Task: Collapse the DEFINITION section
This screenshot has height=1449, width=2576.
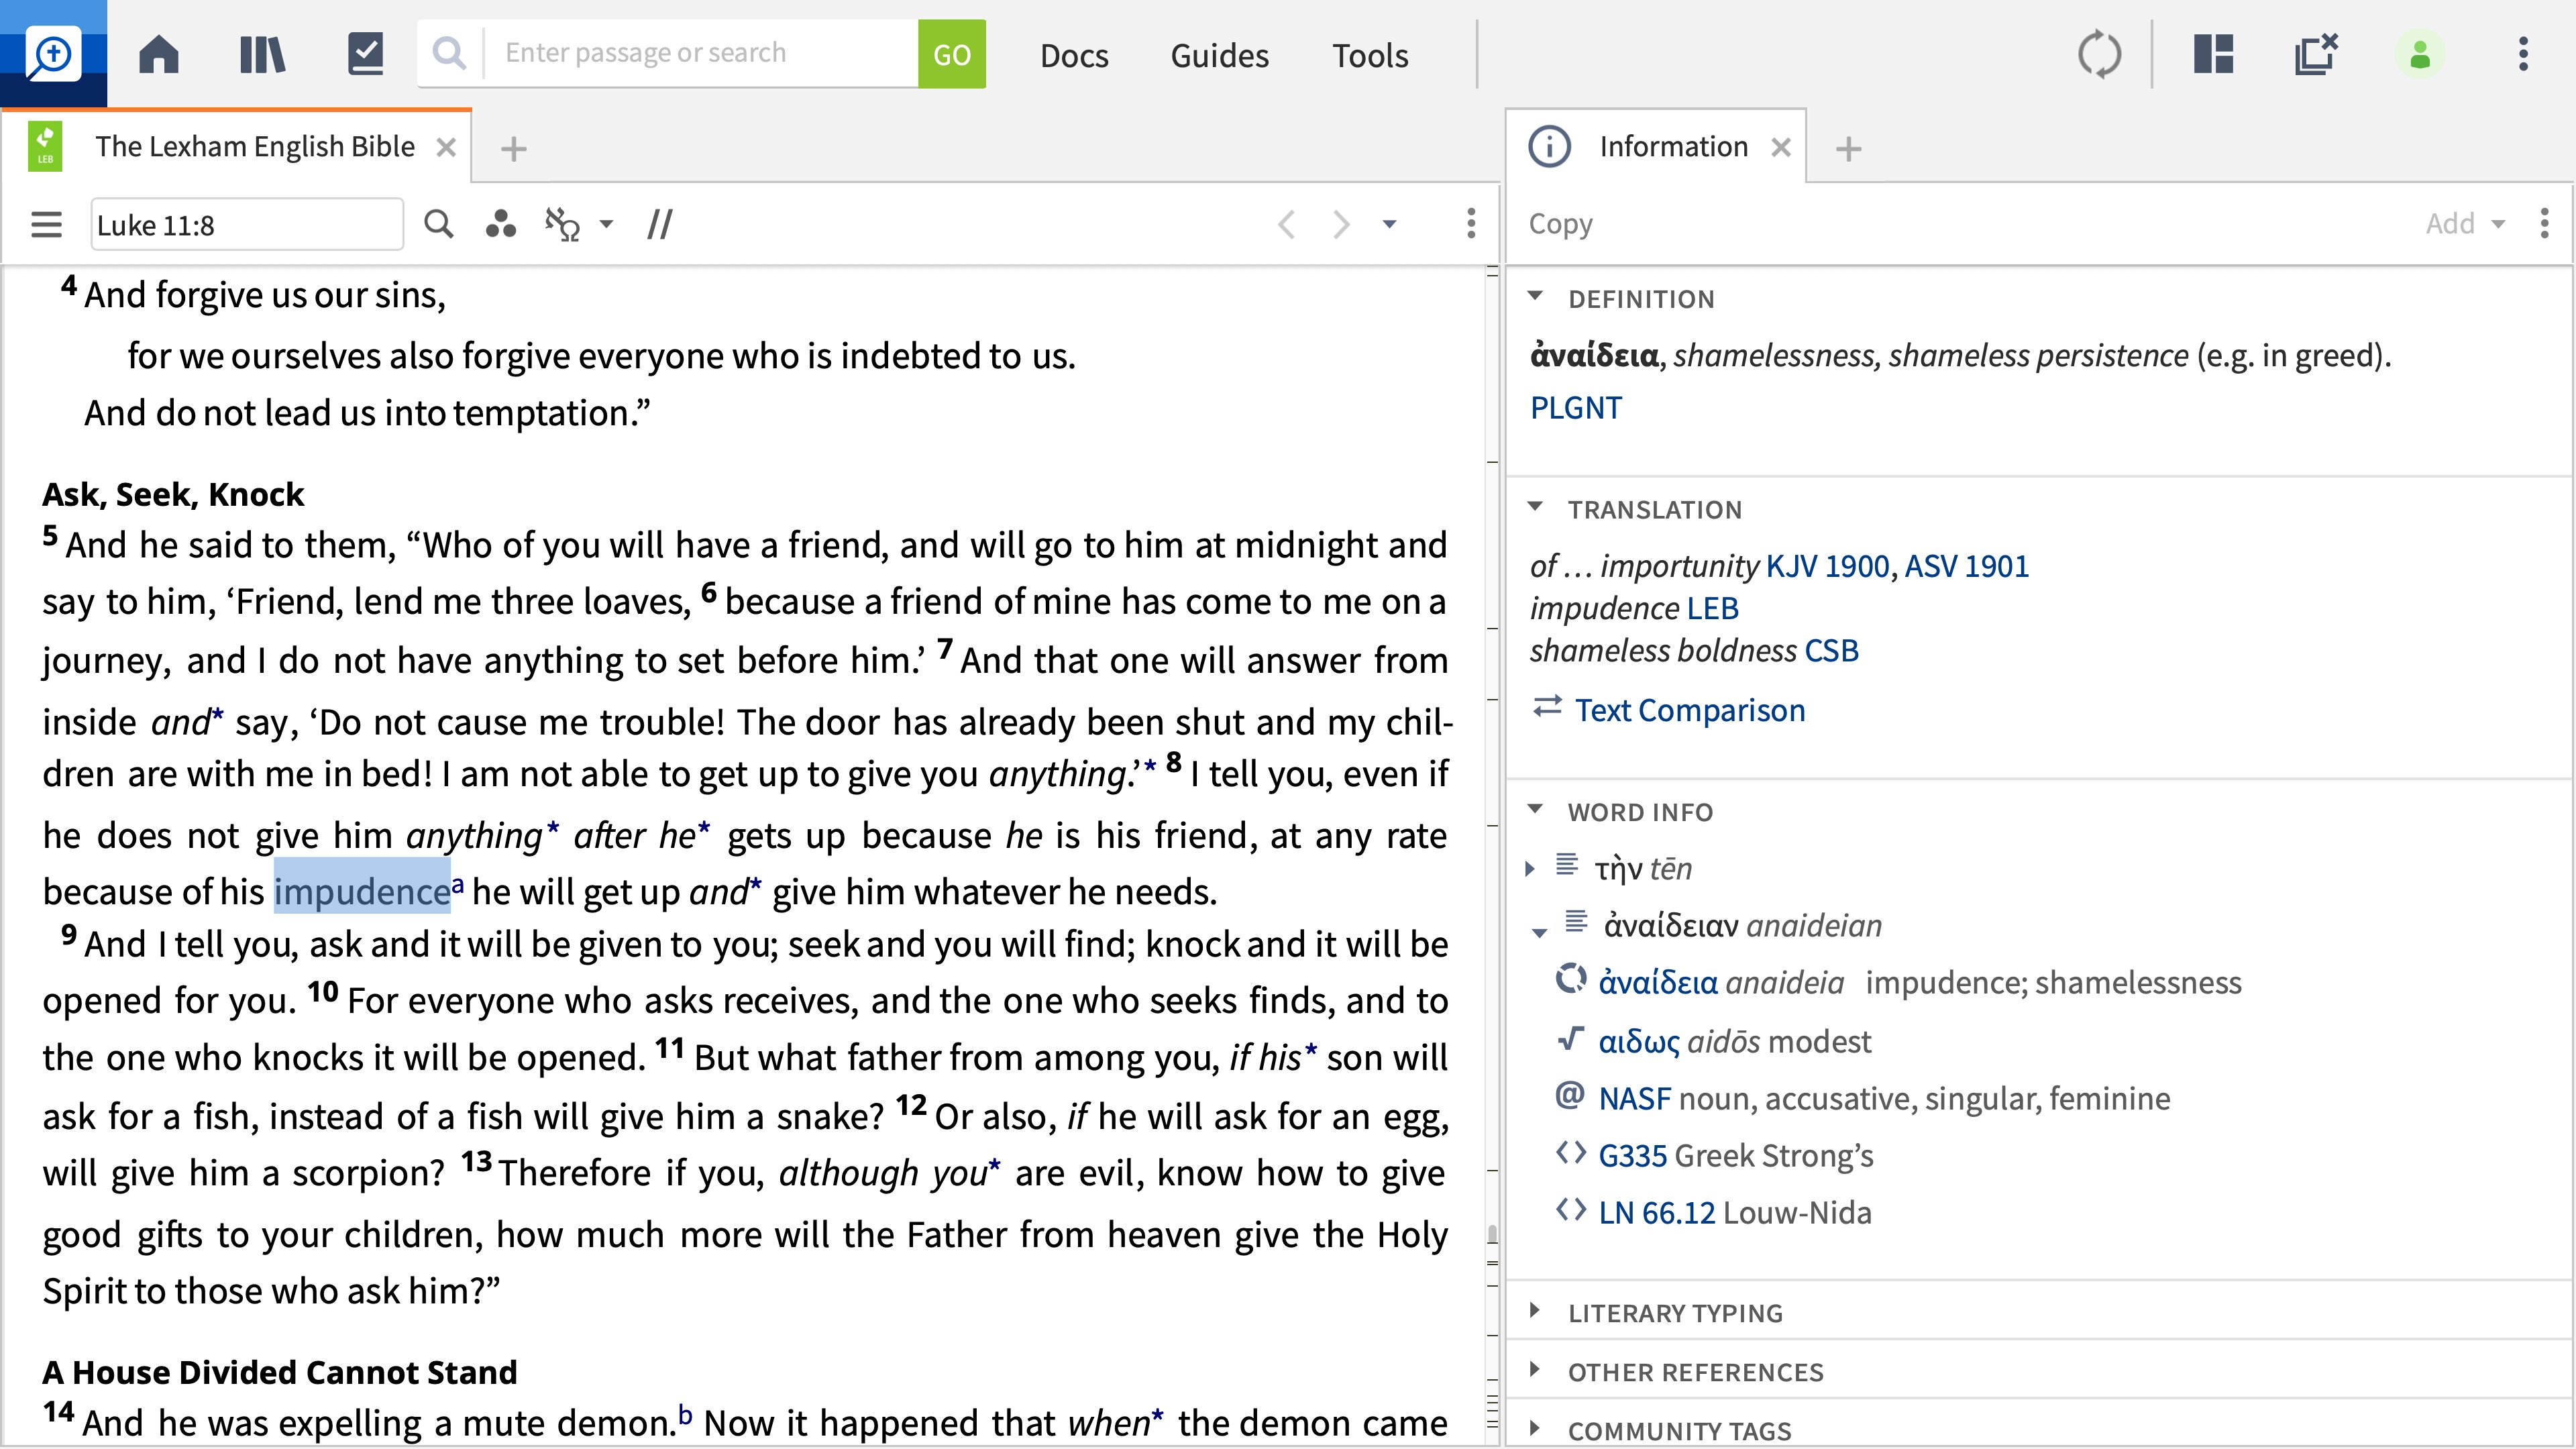Action: click(1536, 297)
